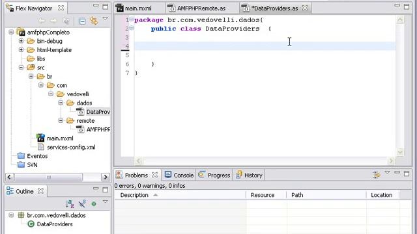The image size is (417, 234).
Task: Sort Problems by Location column header
Action: 382,195
